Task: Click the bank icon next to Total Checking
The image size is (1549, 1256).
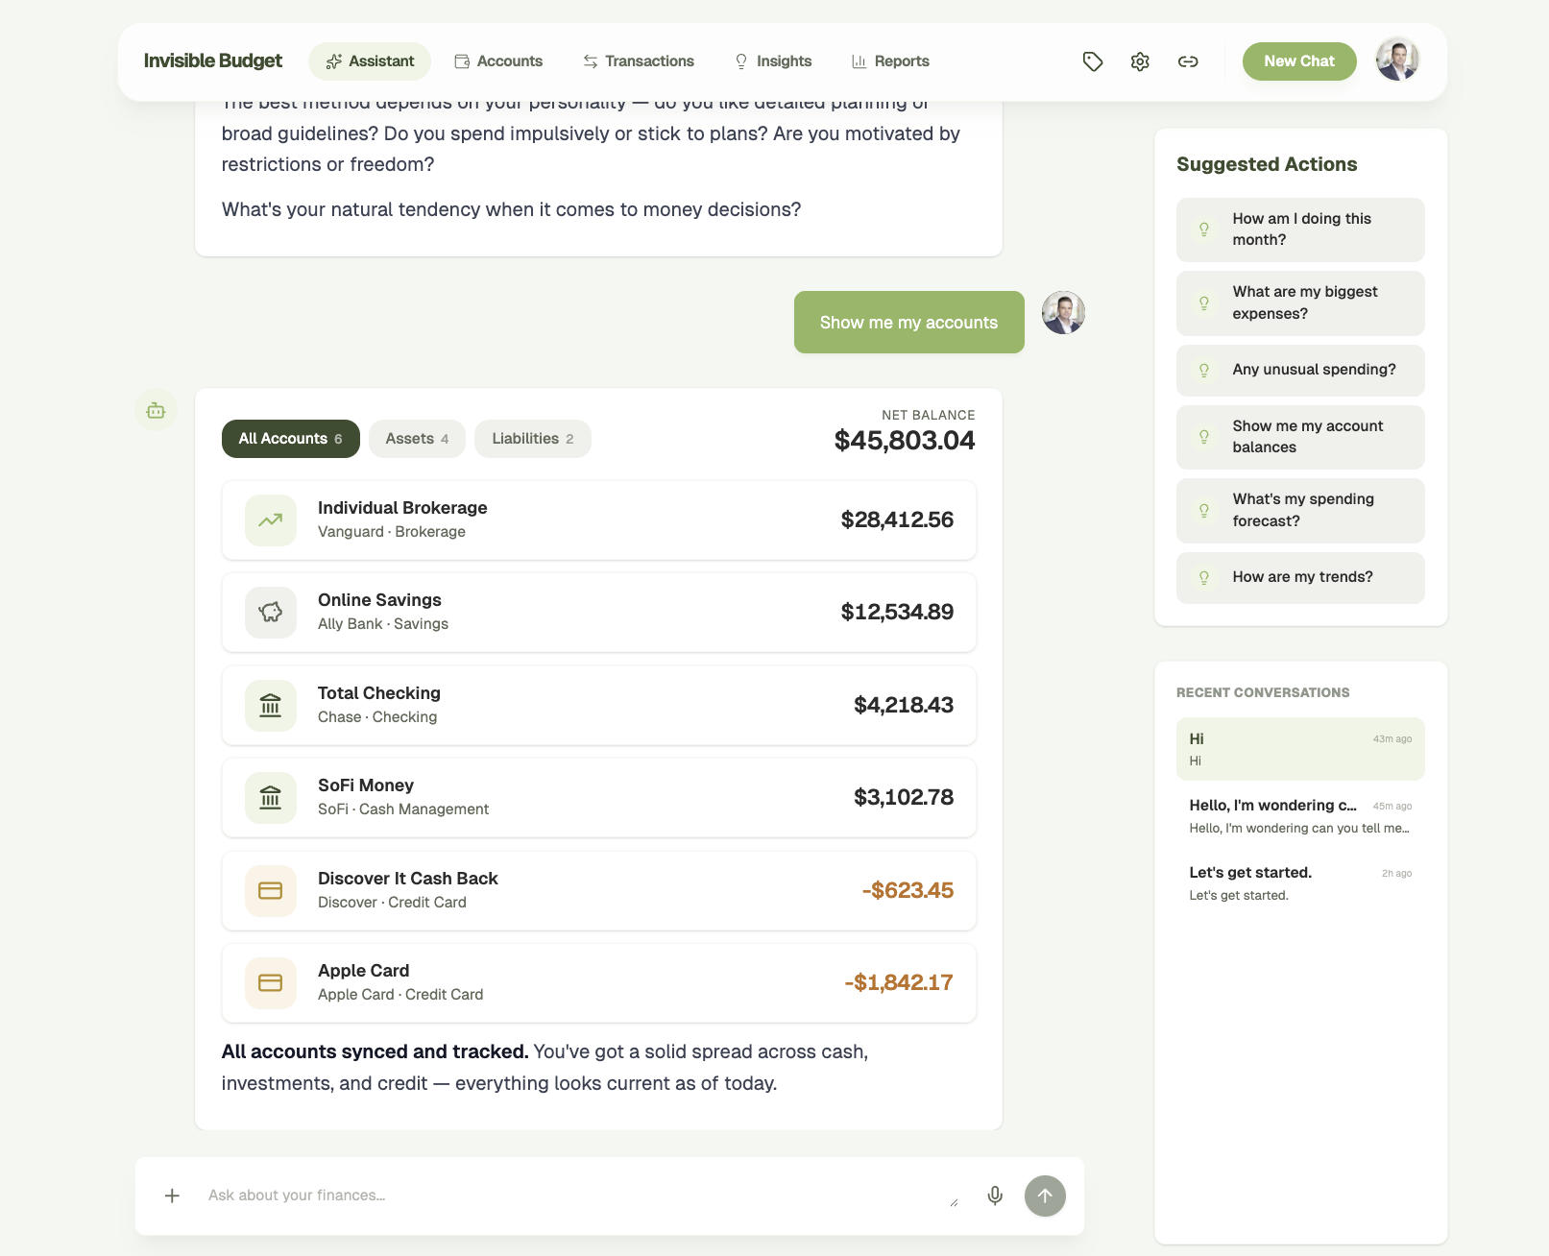Action: tap(270, 705)
